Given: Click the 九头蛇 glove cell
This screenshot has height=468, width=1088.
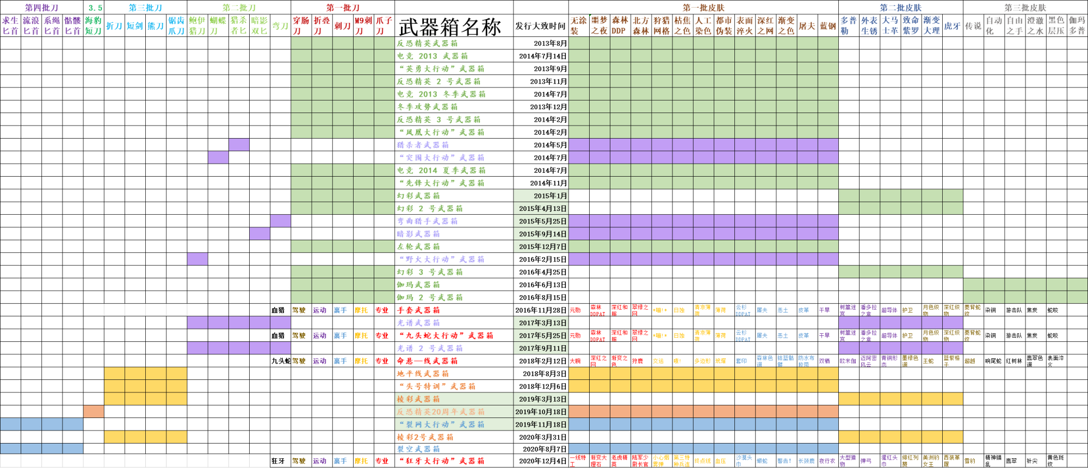Looking at the screenshot, I should [x=280, y=361].
